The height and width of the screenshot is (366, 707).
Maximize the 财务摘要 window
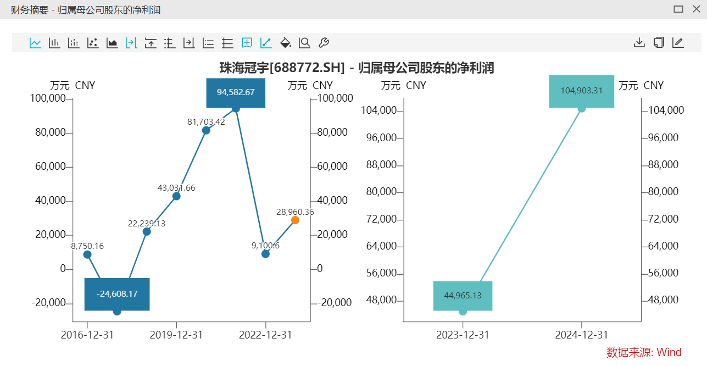point(678,9)
